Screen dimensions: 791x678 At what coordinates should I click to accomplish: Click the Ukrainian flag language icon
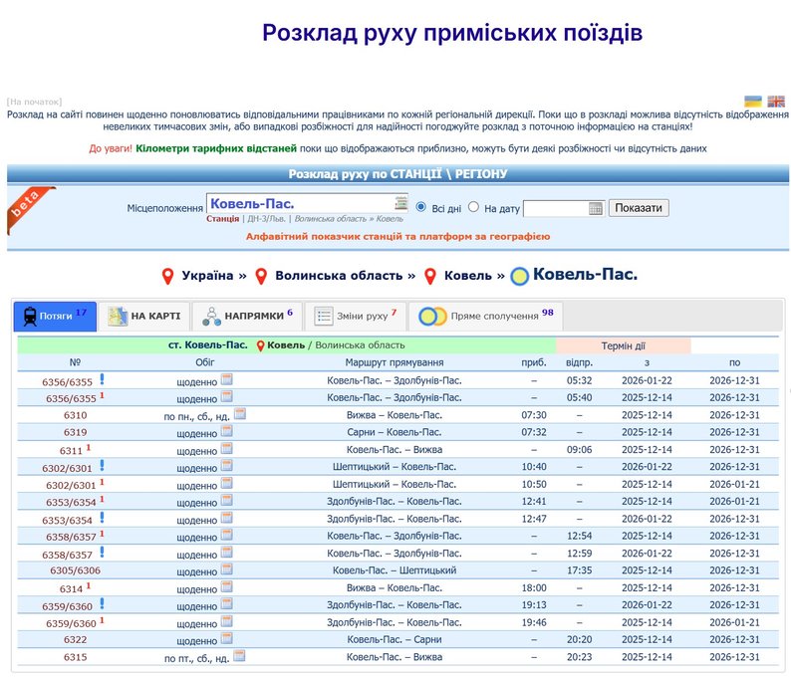[x=753, y=102]
